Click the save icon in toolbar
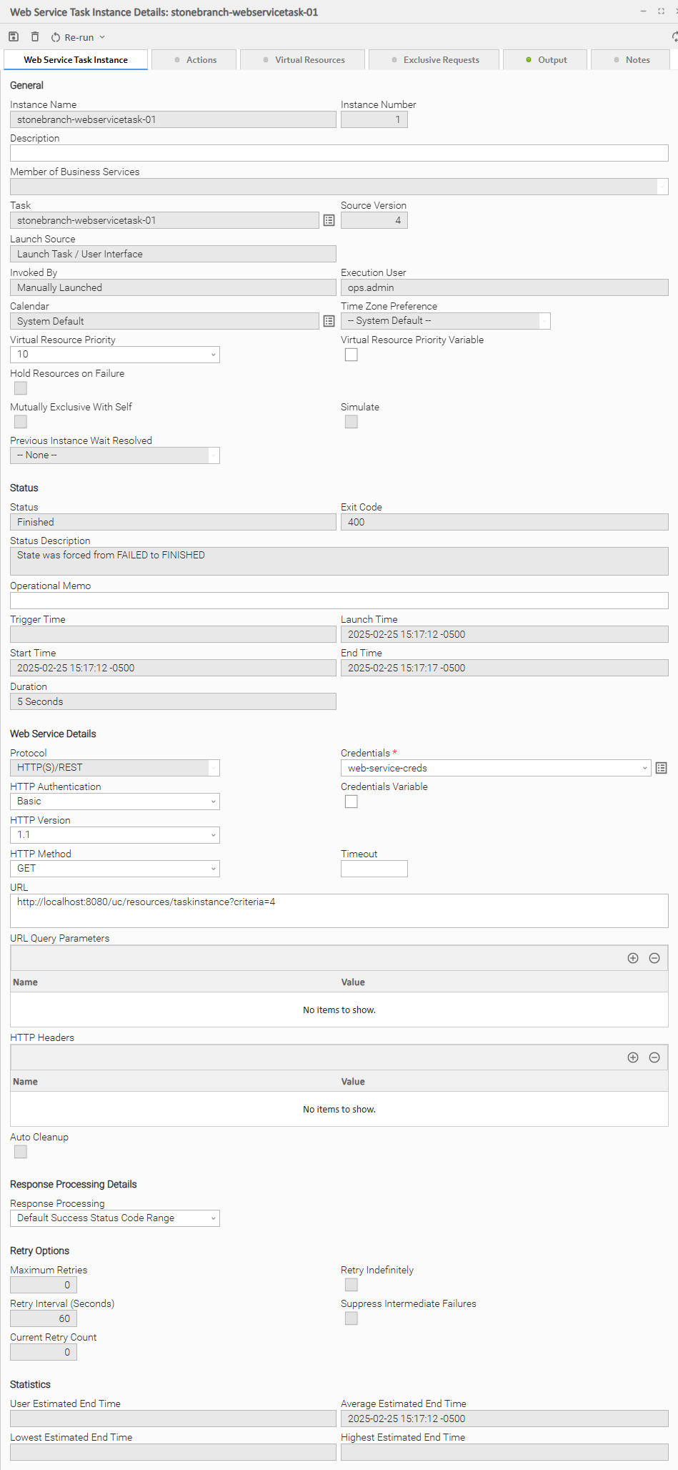This screenshot has width=678, height=1470. [x=14, y=36]
